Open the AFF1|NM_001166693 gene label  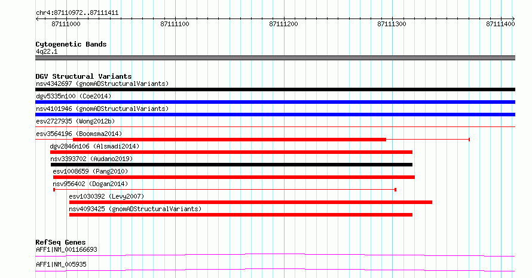[66, 249]
